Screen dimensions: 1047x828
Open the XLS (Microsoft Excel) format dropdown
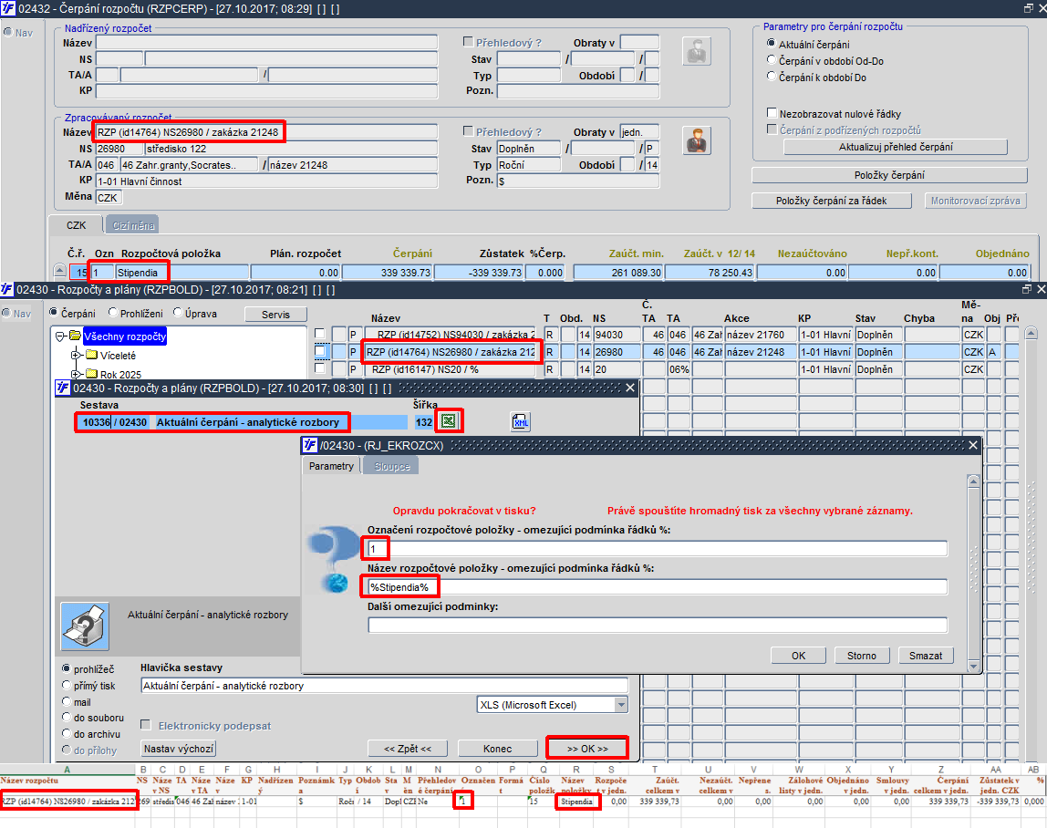(621, 705)
